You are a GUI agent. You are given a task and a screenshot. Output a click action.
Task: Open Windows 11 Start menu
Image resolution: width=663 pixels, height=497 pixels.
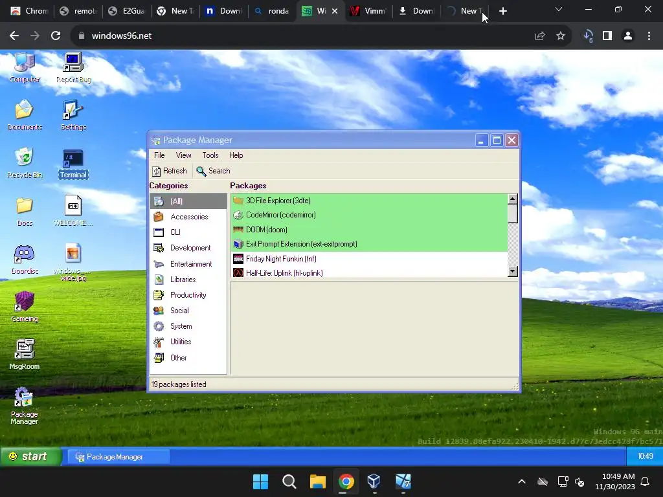(260, 481)
